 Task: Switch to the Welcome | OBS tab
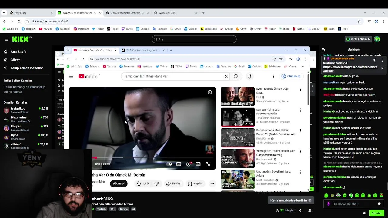[x=175, y=13]
